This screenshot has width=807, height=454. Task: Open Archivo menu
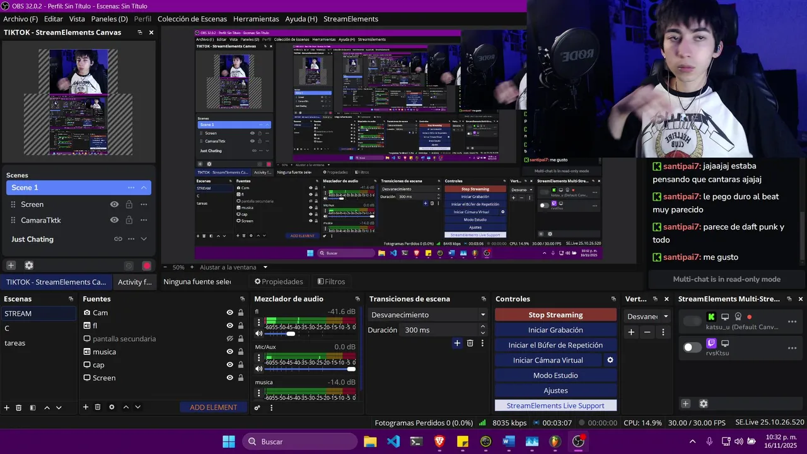(21, 19)
